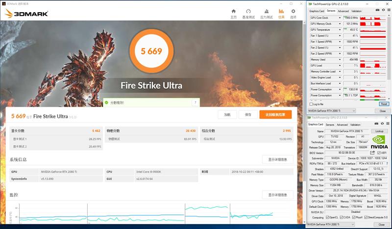Click 显示详细信息 in the 监控 section
Viewport: 392px width, 229px height.
(x=277, y=195)
